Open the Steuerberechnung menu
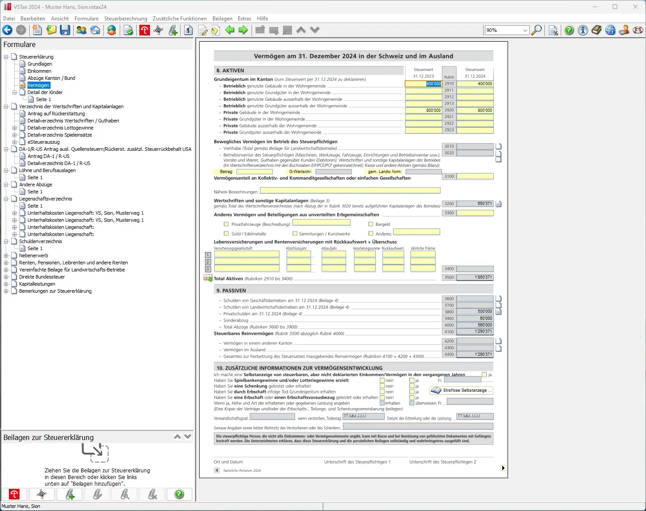 (x=126, y=19)
